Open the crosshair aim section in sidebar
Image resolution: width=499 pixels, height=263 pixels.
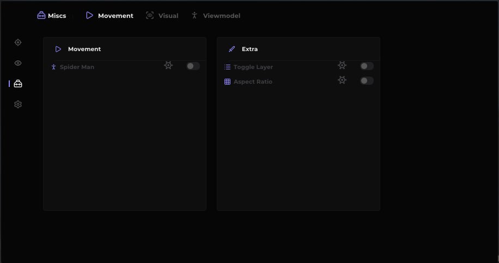point(18,42)
